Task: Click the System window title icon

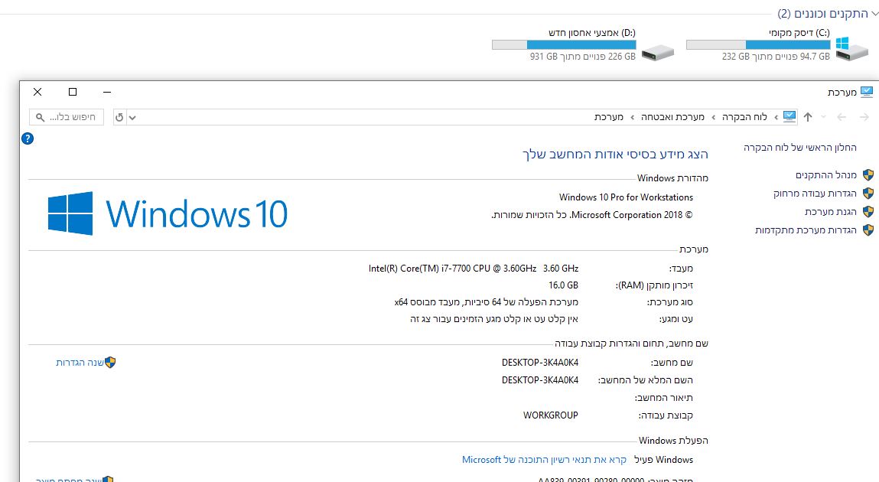Action: click(x=867, y=92)
